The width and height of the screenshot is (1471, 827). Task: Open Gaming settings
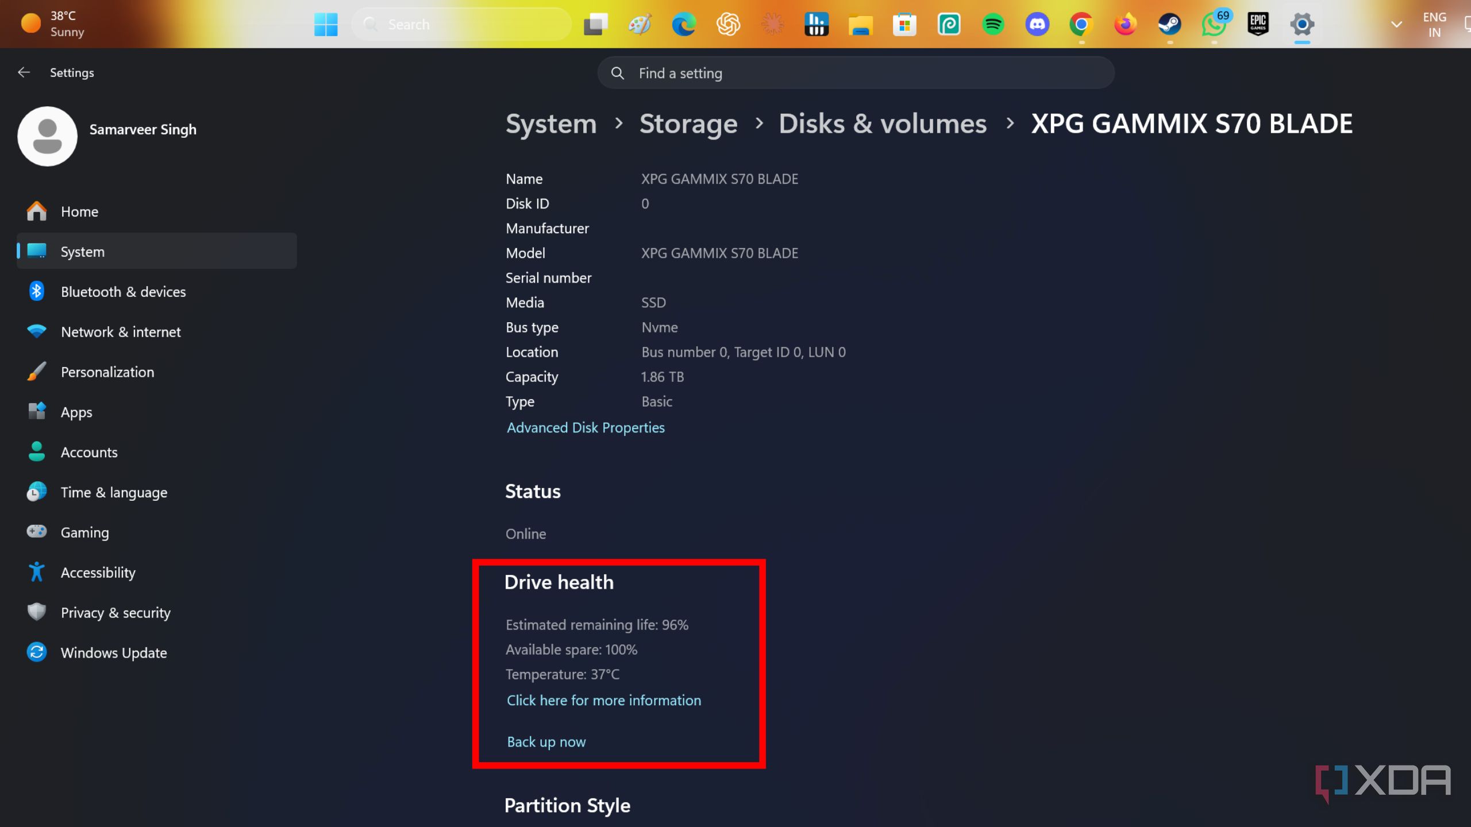coord(156,532)
